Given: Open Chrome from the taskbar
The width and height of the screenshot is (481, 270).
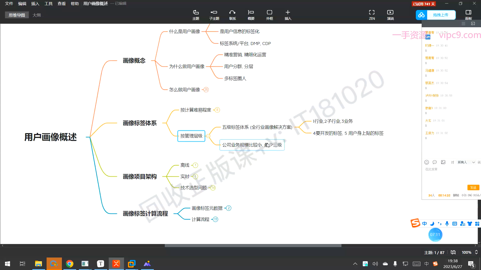Looking at the screenshot, I should click(69, 264).
